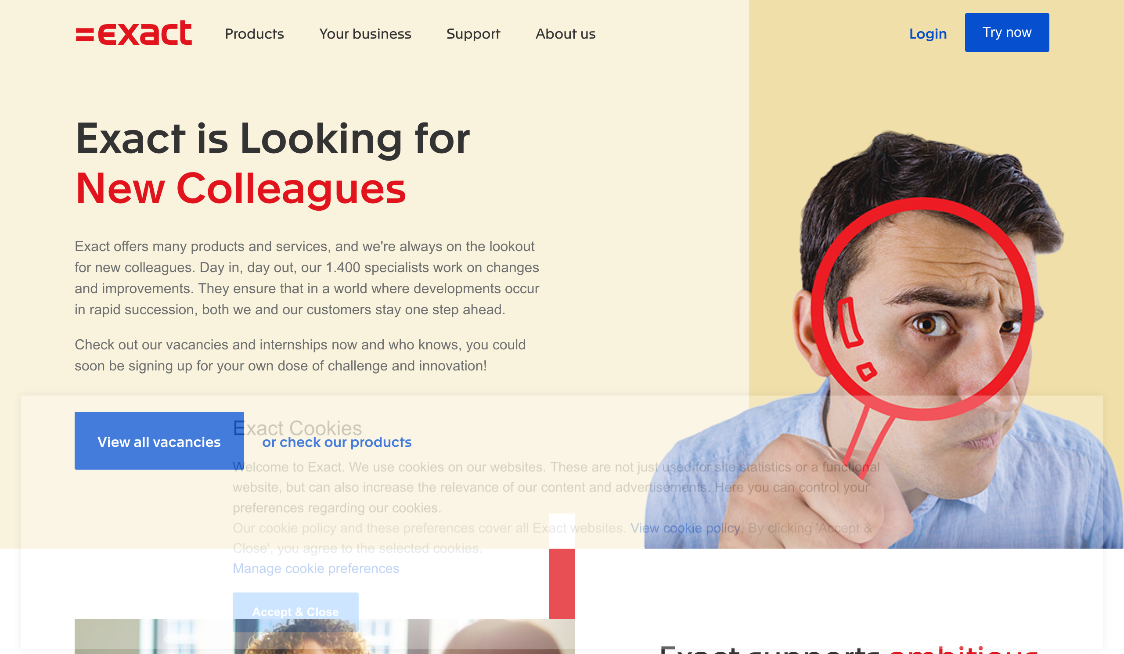Click the 'Exact is Looking for' headline
This screenshot has height=654, width=1124.
click(273, 139)
